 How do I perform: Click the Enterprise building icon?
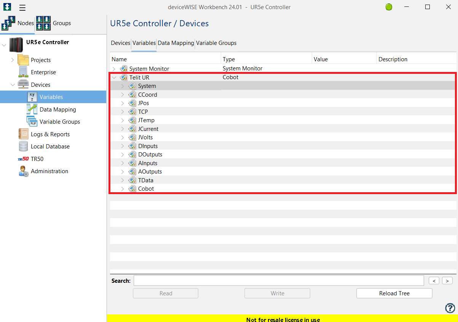pyautogui.click(x=23, y=72)
